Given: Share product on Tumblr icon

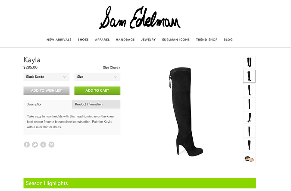Looking at the screenshot, I should pos(43,145).
